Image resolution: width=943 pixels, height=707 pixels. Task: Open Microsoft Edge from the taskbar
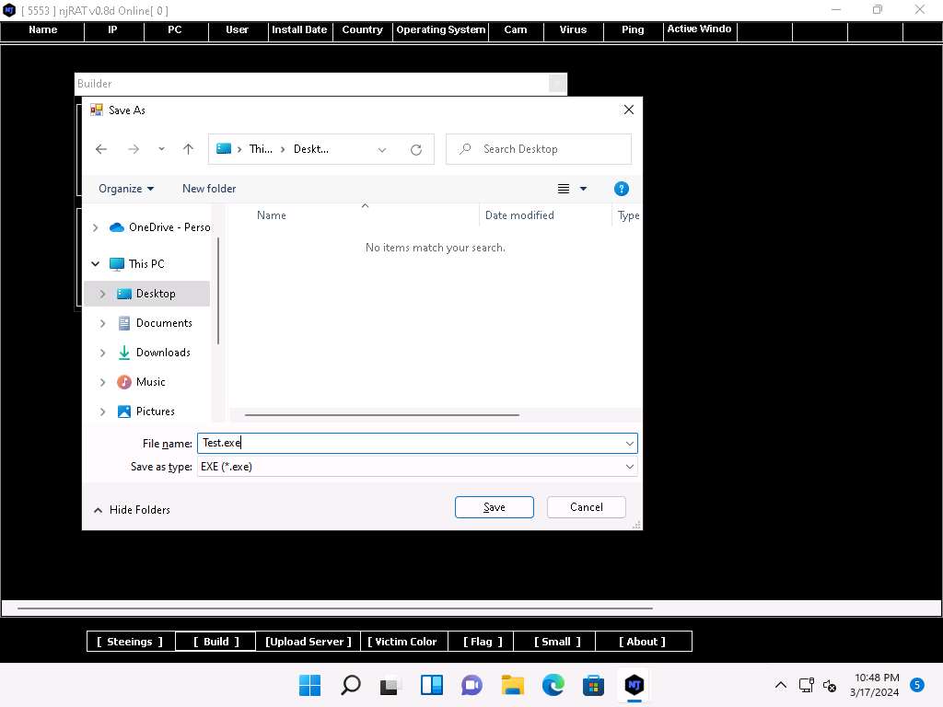(x=553, y=685)
